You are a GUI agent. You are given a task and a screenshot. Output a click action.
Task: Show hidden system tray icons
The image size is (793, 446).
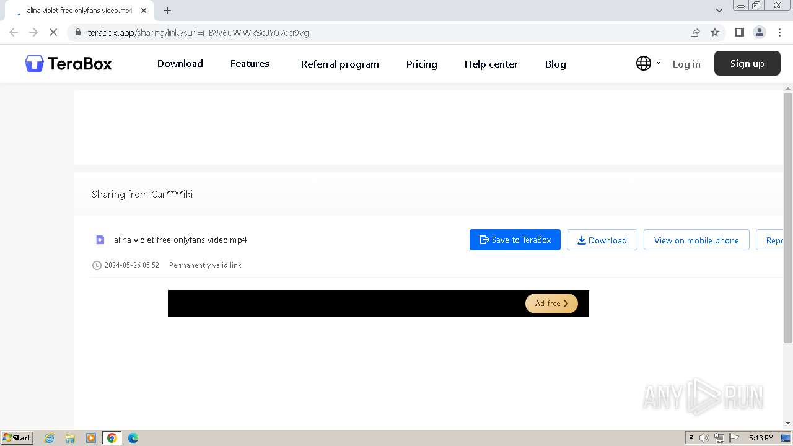(x=691, y=438)
